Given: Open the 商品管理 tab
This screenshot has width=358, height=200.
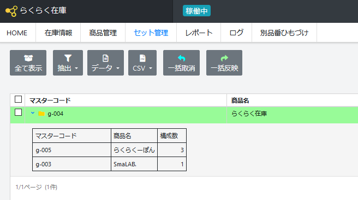Looking at the screenshot, I should [103, 33].
